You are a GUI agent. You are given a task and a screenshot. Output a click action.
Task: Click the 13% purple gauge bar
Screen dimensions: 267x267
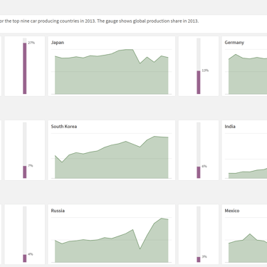click(199, 82)
